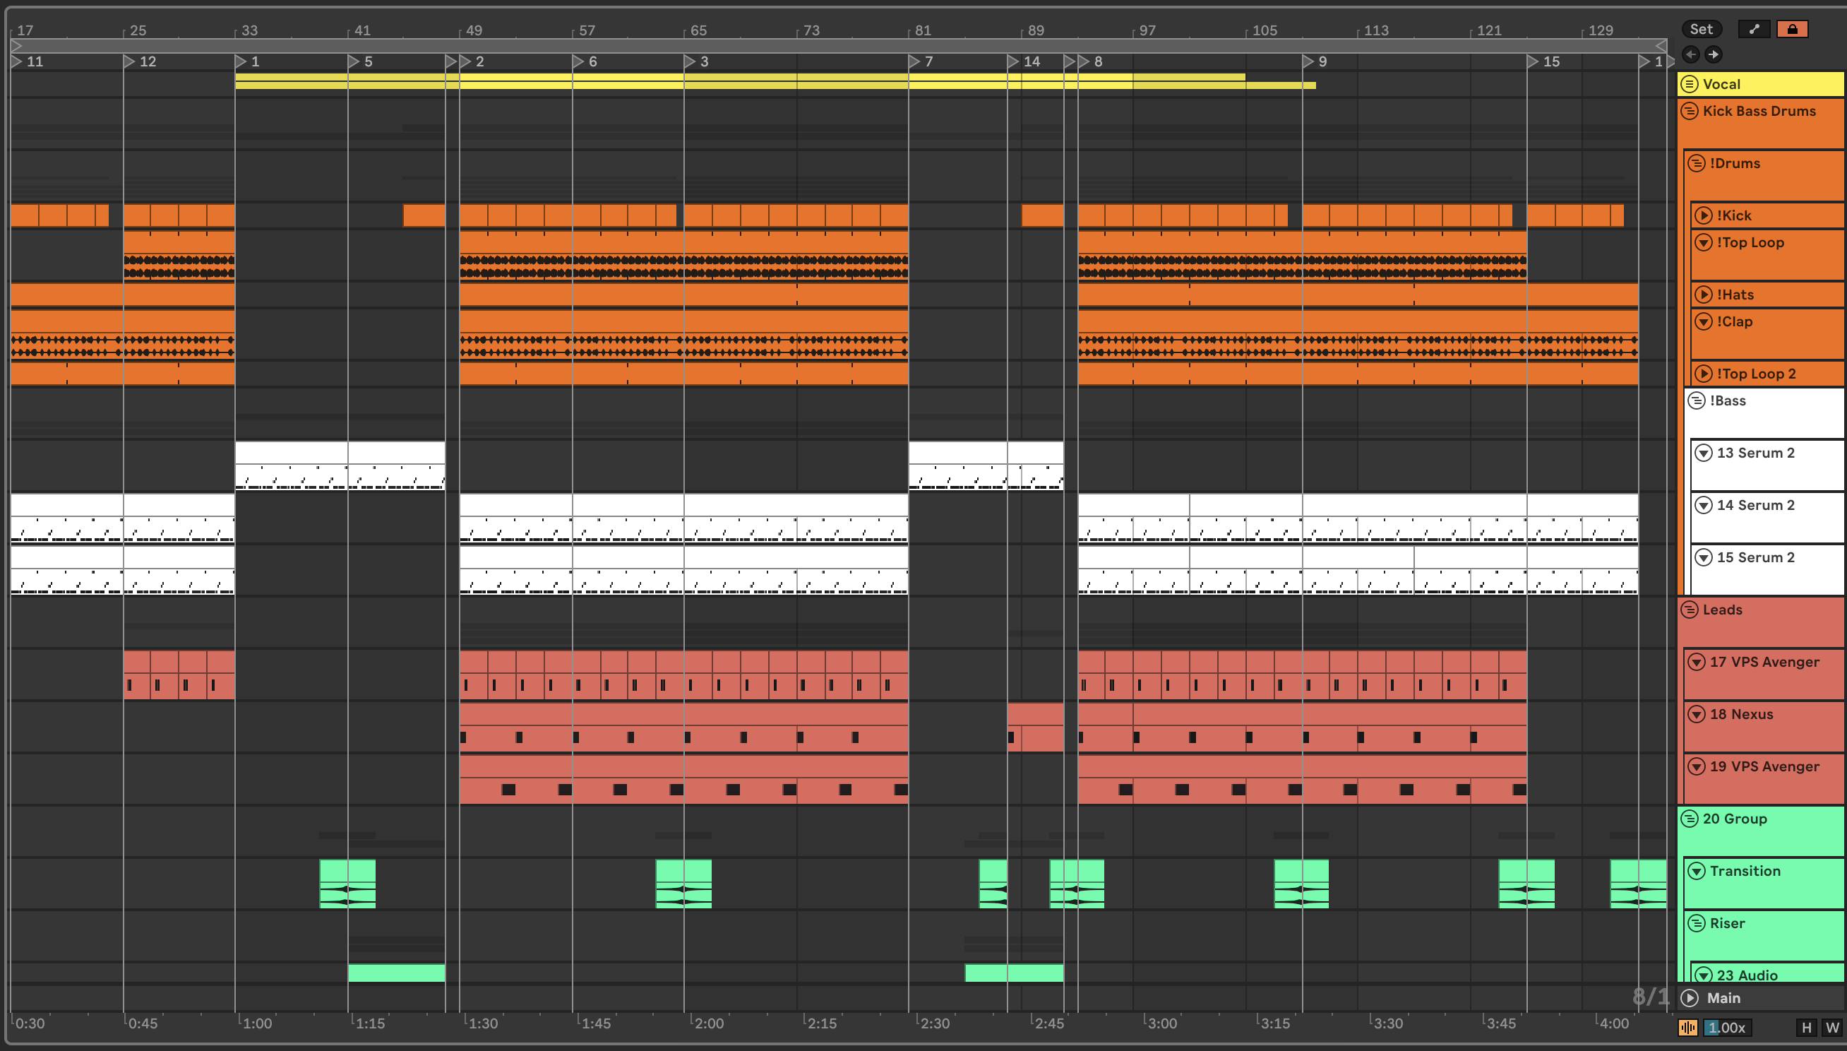Jump to the next locator
Image resolution: width=1847 pixels, height=1051 pixels.
pos(1713,54)
